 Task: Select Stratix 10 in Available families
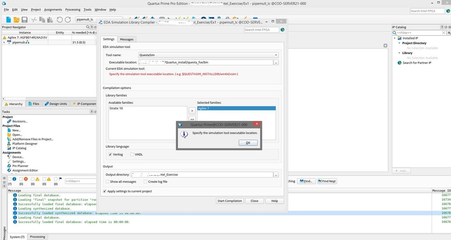(x=116, y=109)
